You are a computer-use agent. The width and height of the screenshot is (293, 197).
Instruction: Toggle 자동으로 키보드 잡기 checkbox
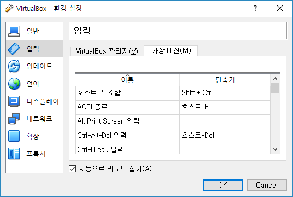[72, 169]
